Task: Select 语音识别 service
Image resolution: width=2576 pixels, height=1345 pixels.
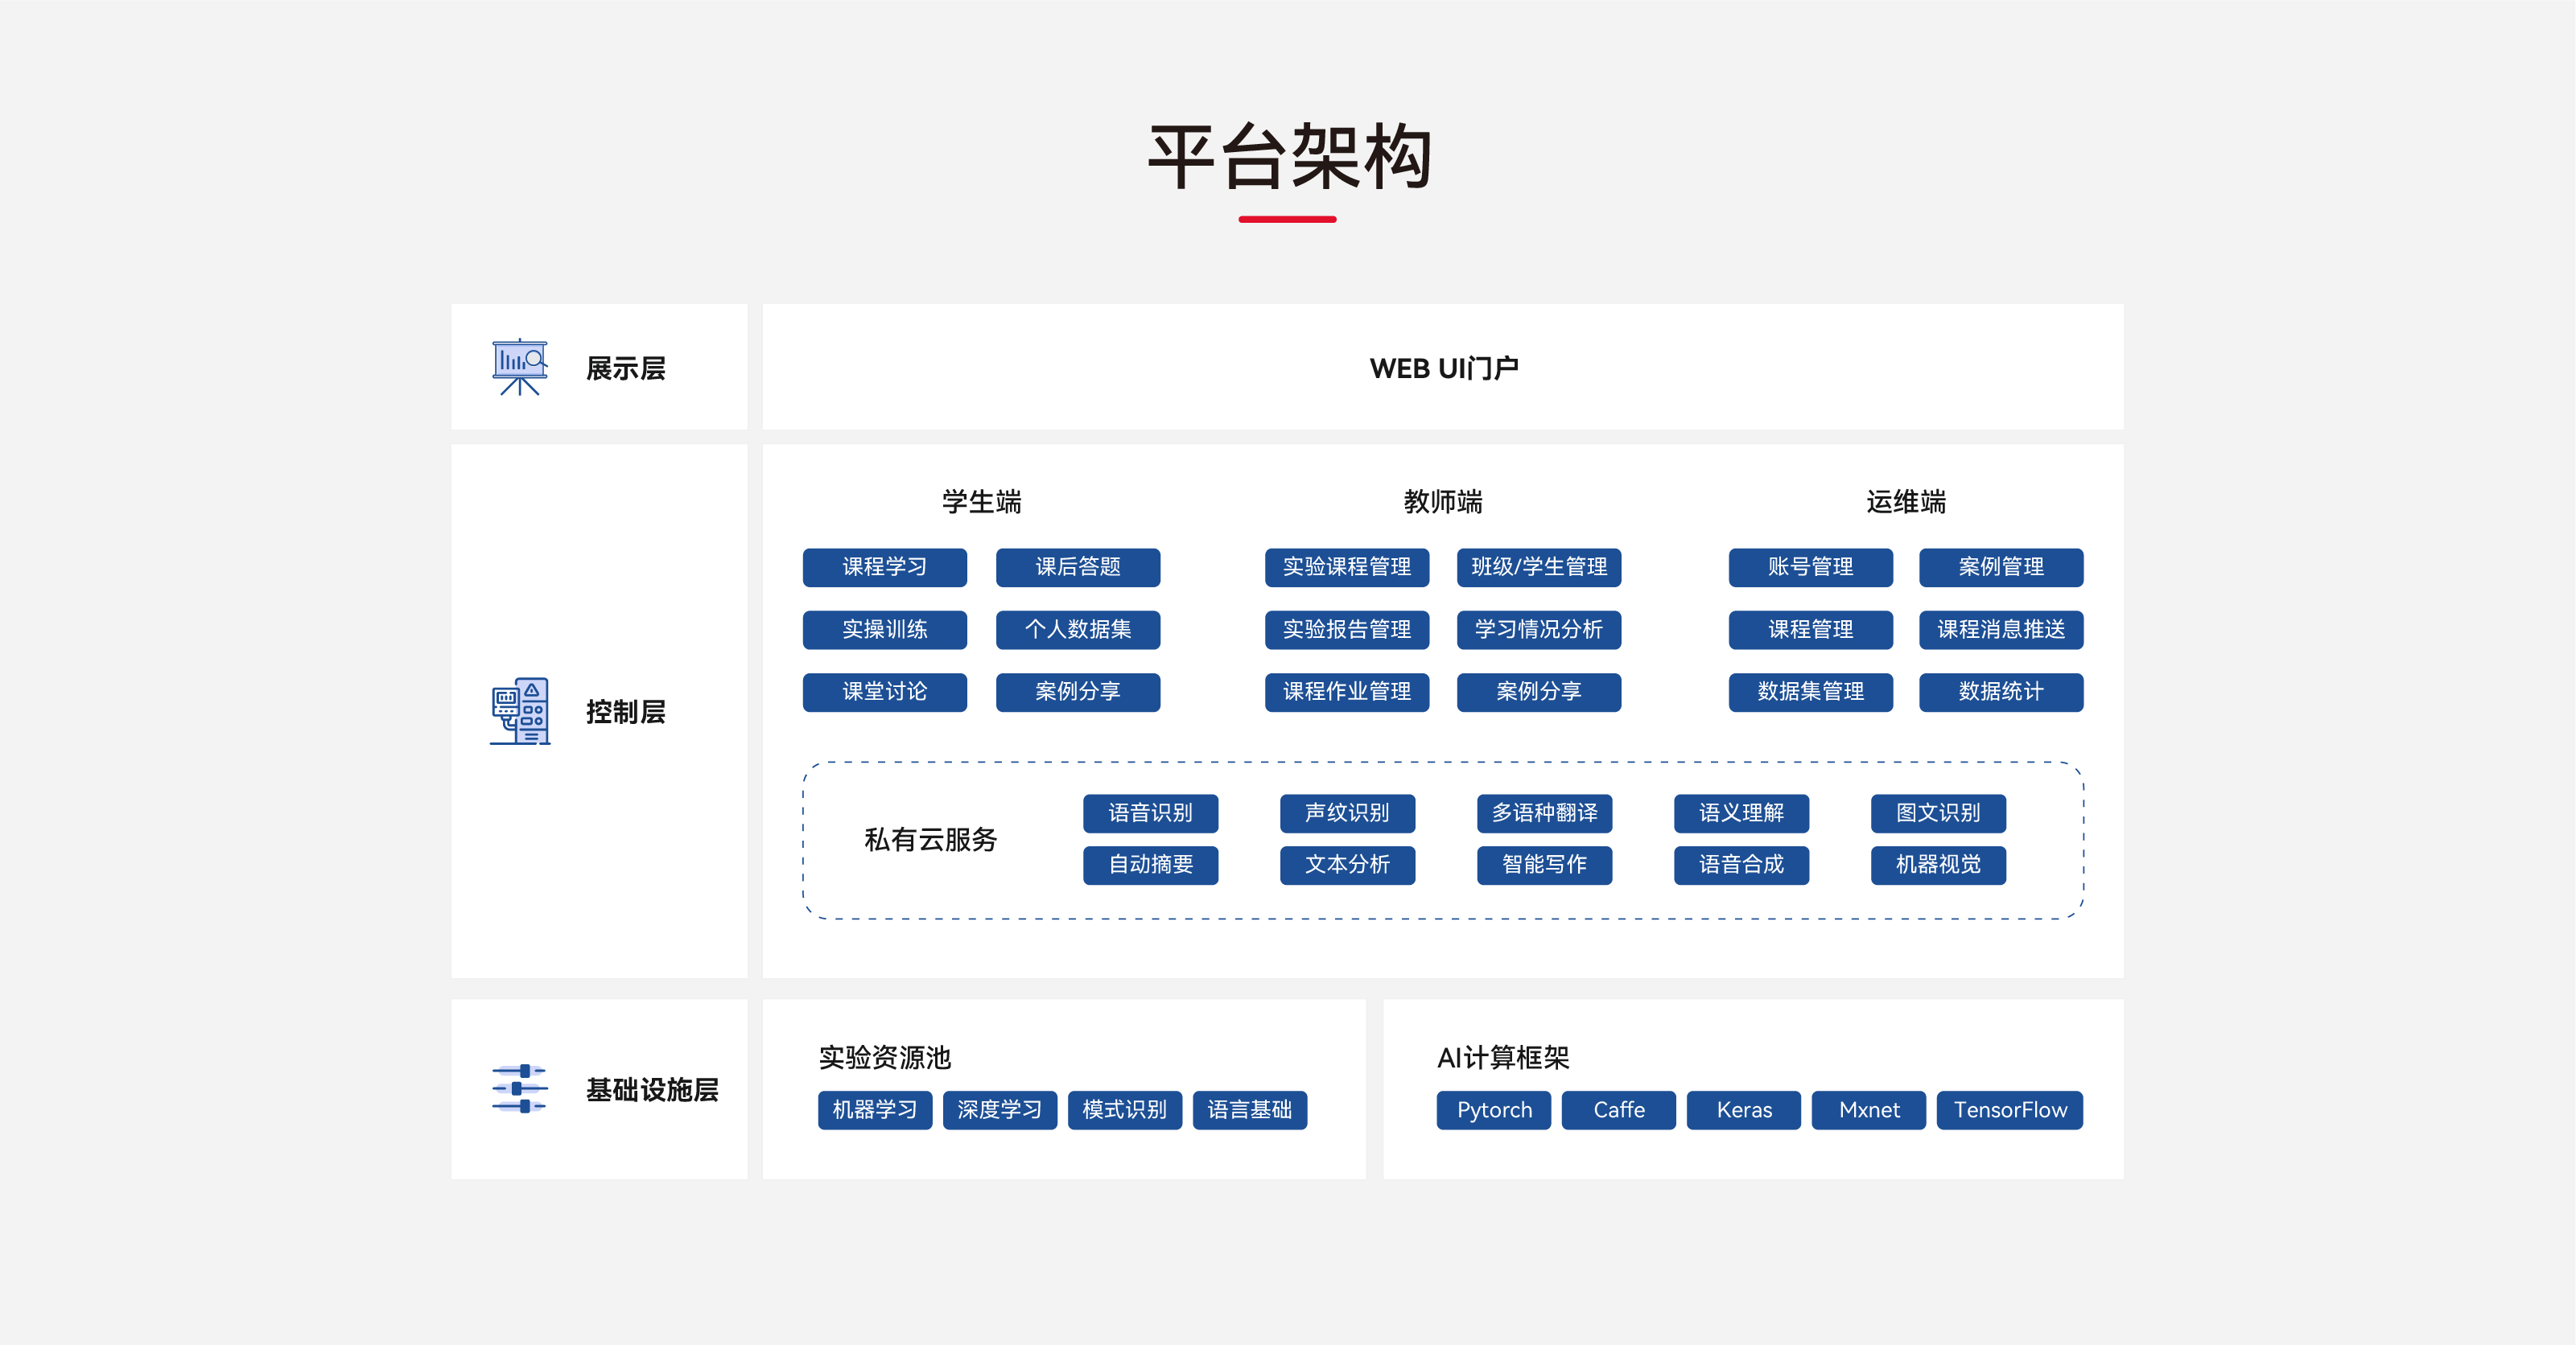Action: [1151, 813]
